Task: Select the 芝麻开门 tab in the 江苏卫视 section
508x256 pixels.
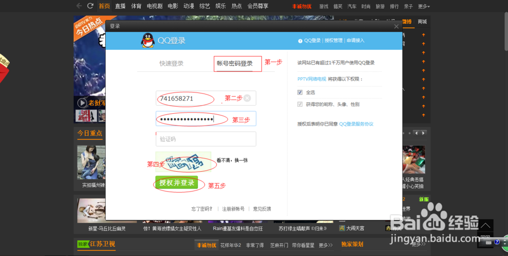Action: click(279, 245)
